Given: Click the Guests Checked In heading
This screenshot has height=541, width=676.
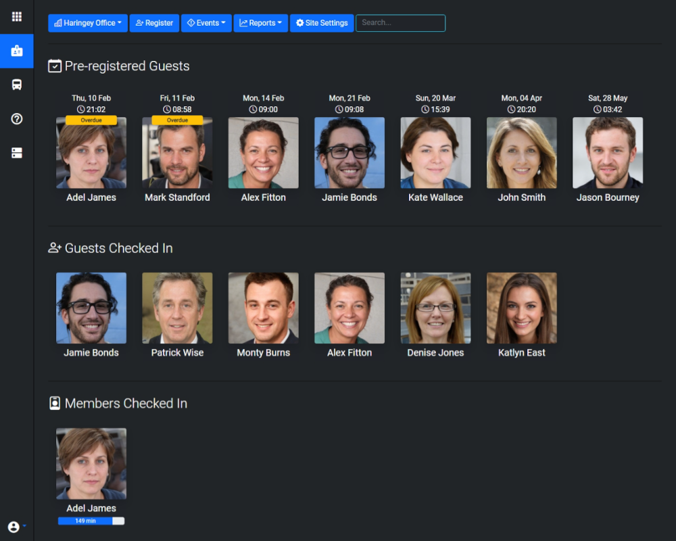Looking at the screenshot, I should [118, 248].
